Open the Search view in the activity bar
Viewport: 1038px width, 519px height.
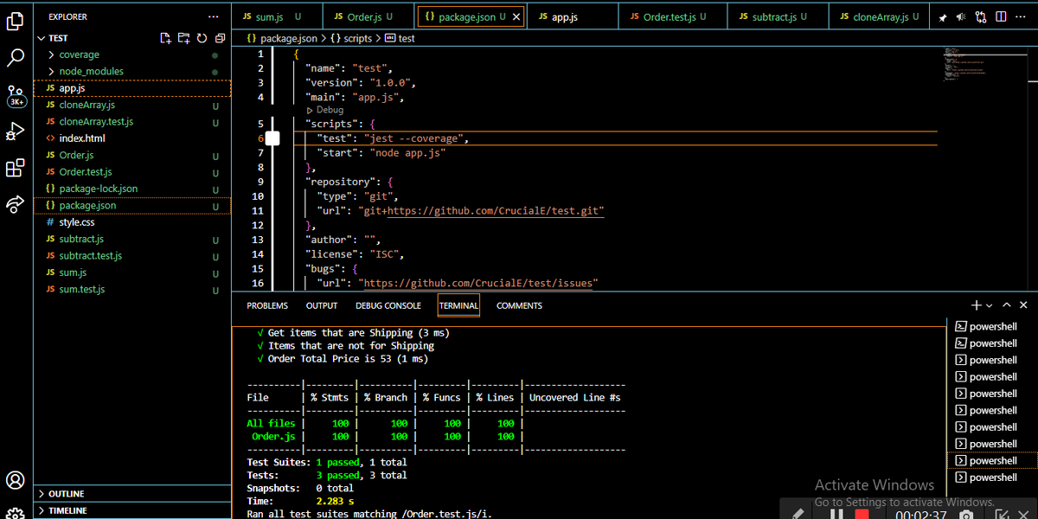click(x=15, y=58)
